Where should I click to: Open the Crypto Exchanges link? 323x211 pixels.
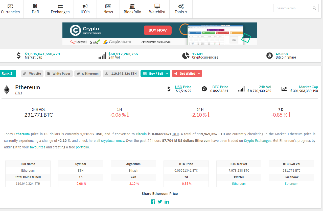coord(258,141)
